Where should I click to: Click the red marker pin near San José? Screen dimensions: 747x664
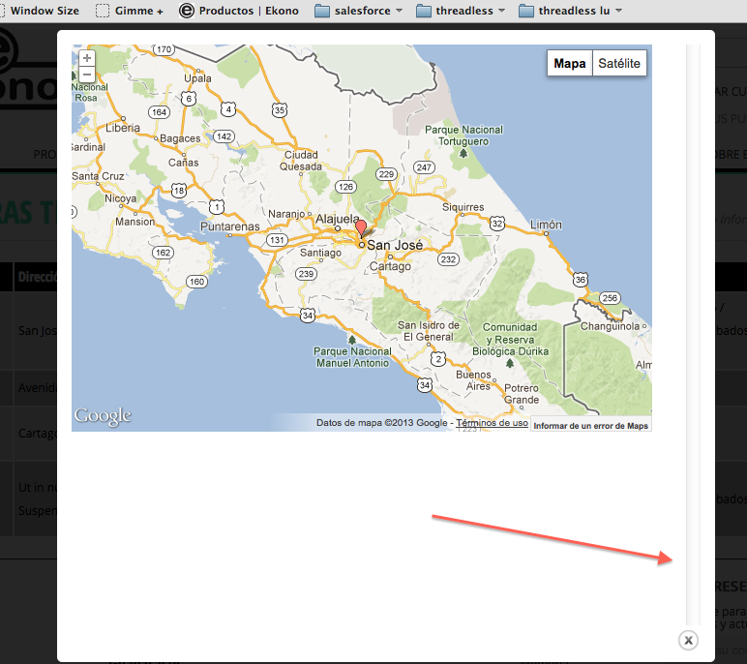[362, 229]
